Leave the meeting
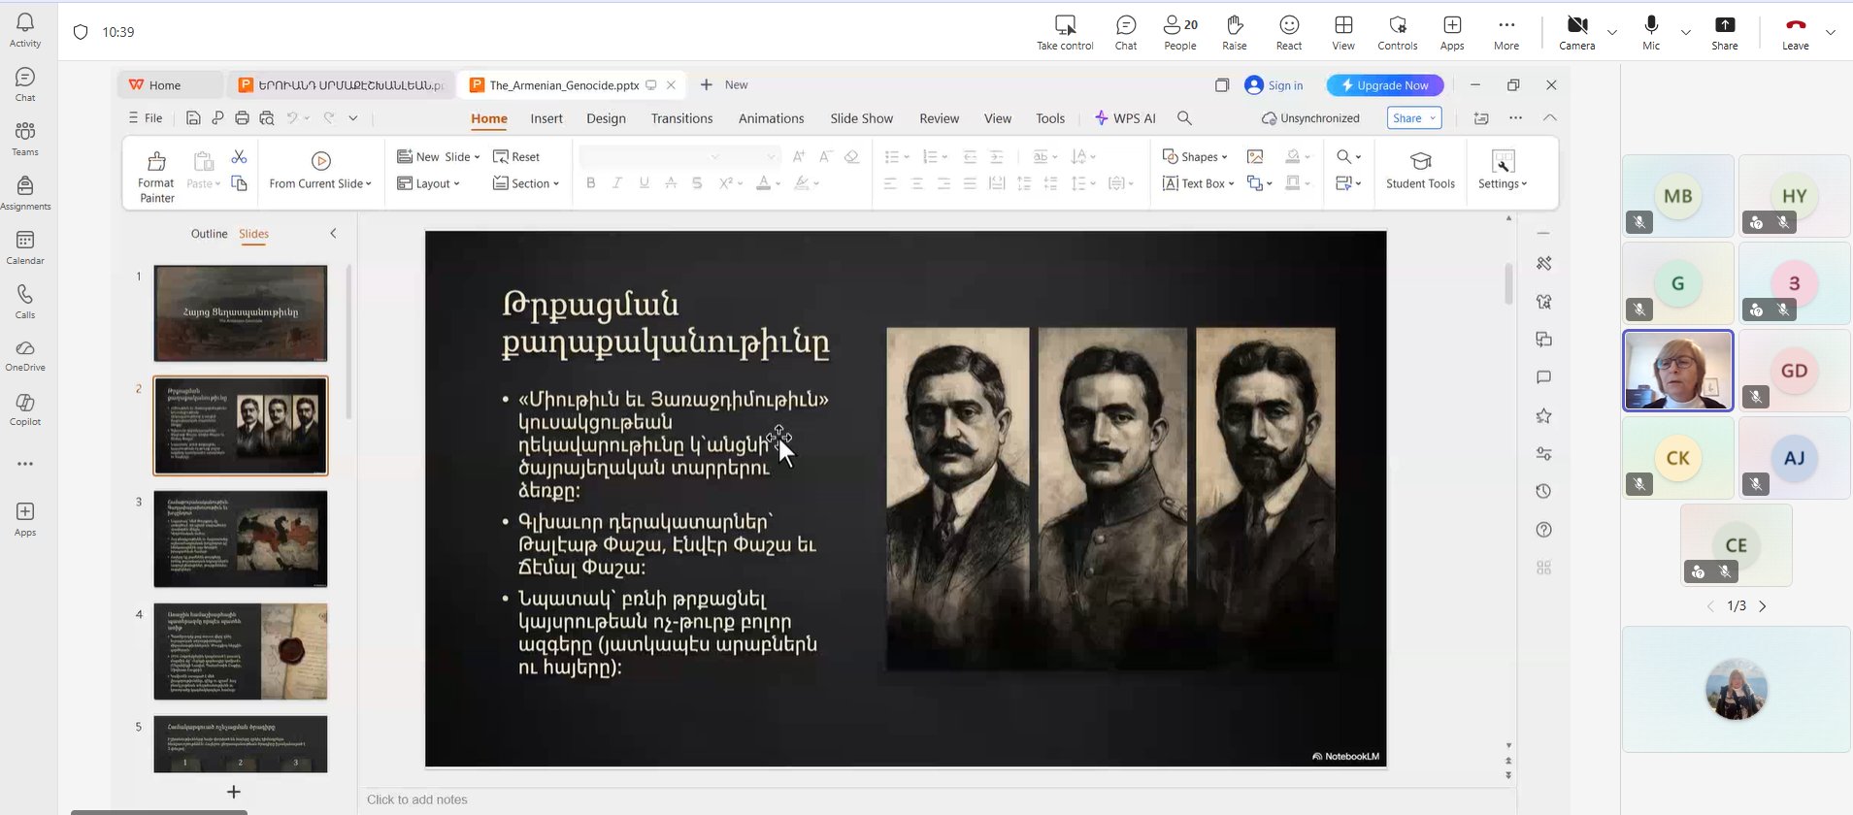 coord(1795,31)
